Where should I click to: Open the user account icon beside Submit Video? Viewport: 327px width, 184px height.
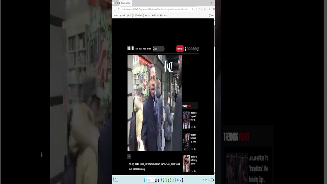185,49
